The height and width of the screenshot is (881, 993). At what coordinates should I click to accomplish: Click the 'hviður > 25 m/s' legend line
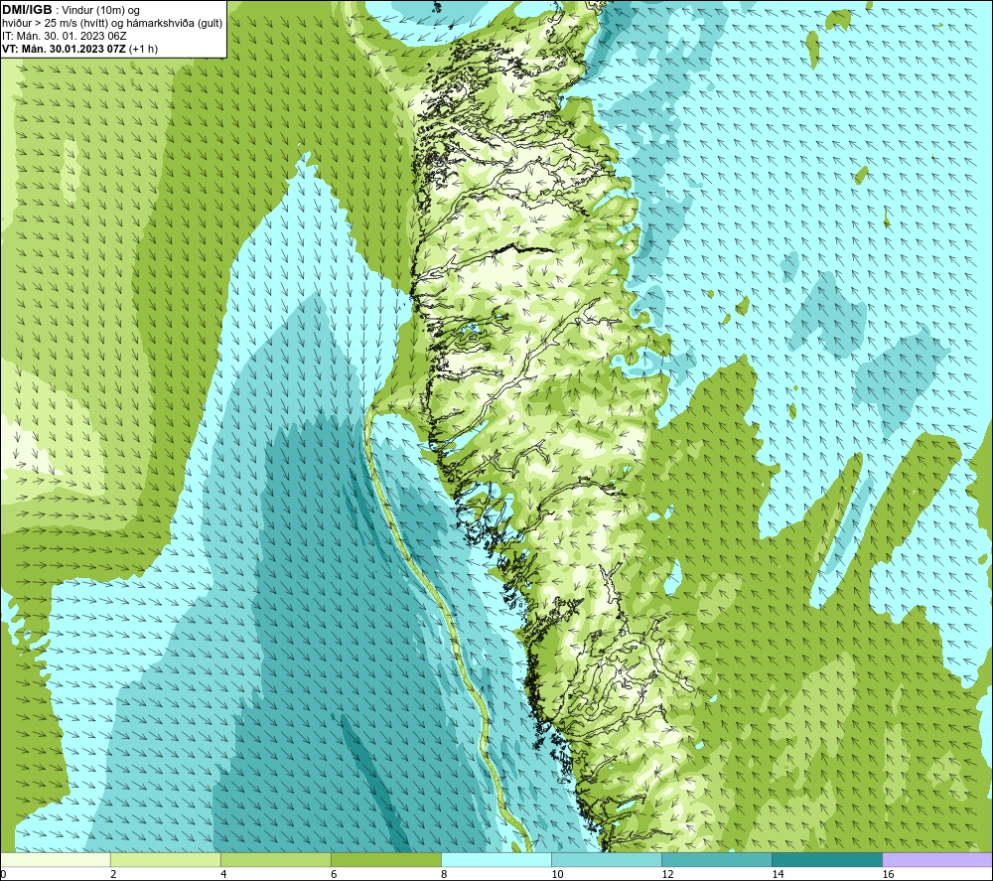point(112,24)
